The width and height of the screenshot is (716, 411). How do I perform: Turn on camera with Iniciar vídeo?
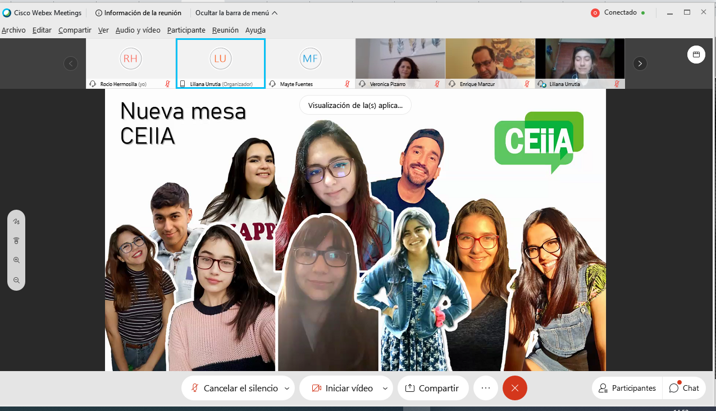click(342, 388)
